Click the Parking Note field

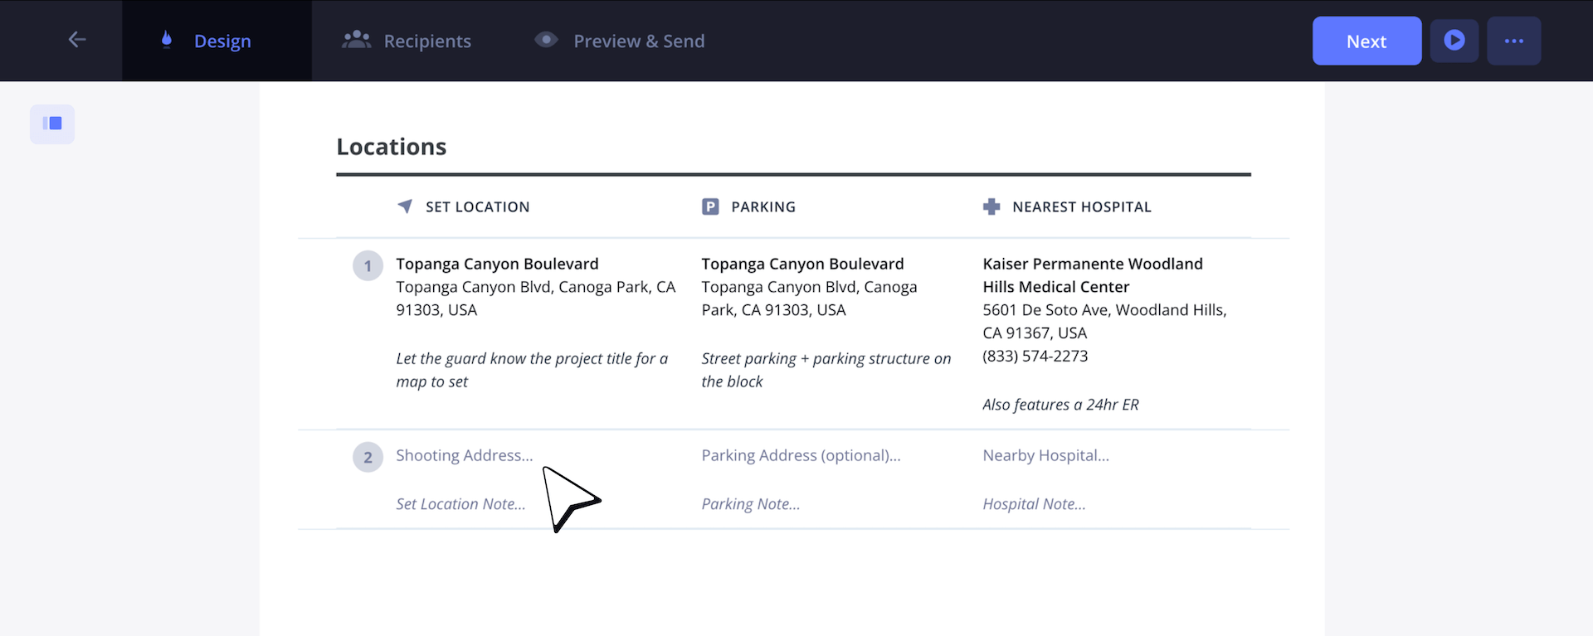click(x=750, y=504)
